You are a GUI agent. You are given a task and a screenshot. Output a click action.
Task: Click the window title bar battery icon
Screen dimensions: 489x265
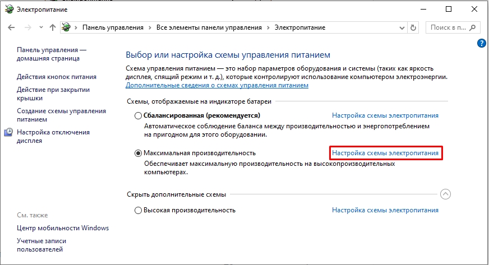pyautogui.click(x=8, y=9)
